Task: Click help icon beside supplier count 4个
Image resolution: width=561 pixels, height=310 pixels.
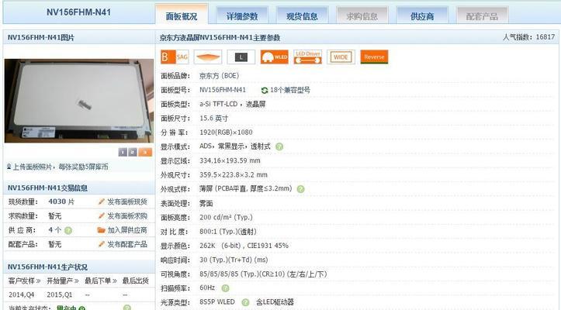Action: 68,231
